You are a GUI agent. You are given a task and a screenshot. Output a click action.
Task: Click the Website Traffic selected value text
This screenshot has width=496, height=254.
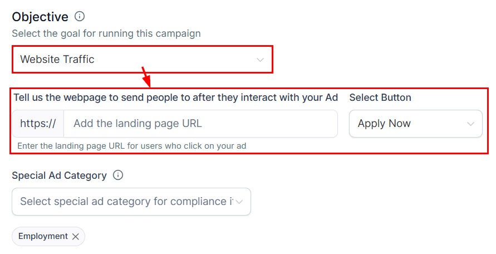tap(57, 60)
